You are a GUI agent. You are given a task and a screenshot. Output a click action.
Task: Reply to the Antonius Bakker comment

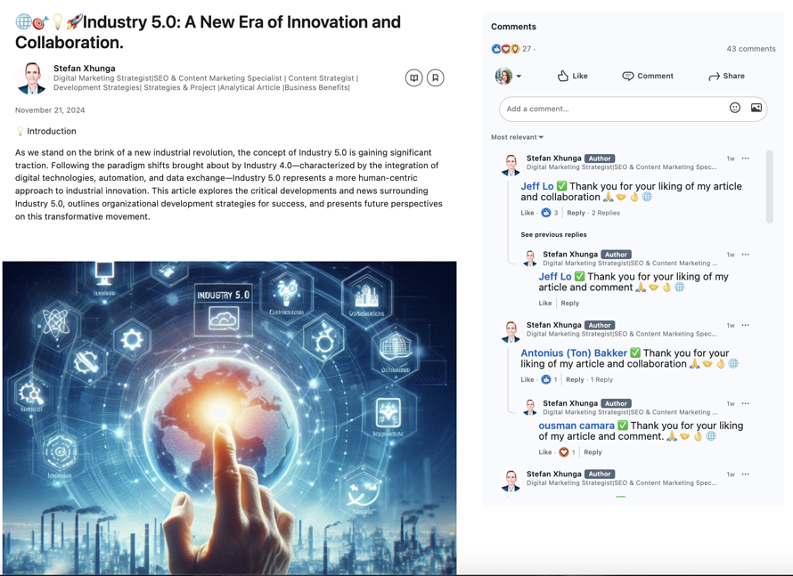tap(575, 379)
